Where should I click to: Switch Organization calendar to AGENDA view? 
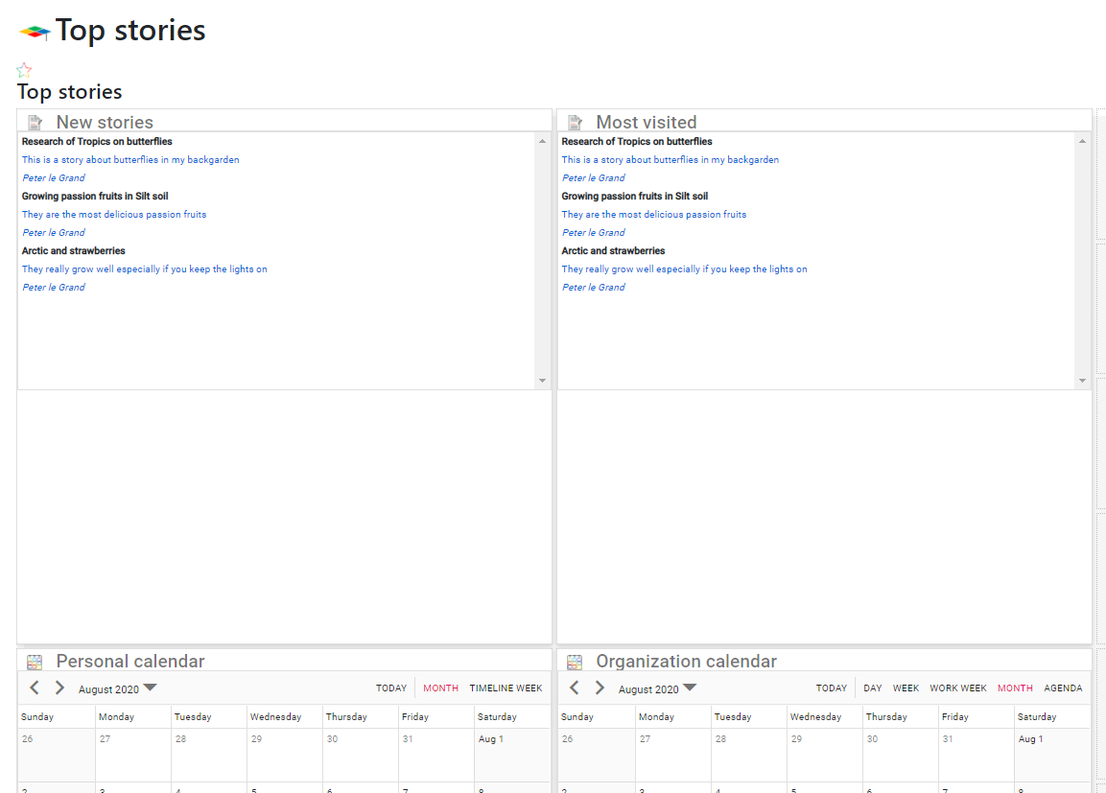pyautogui.click(x=1063, y=688)
